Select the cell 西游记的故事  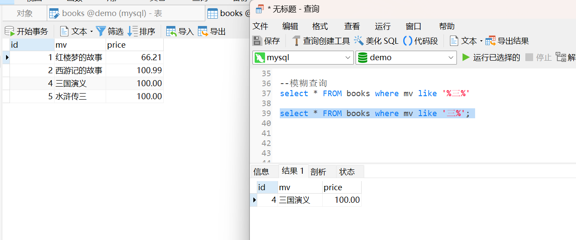80,70
